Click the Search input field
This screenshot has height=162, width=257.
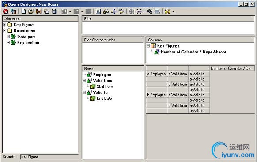(x=49, y=157)
